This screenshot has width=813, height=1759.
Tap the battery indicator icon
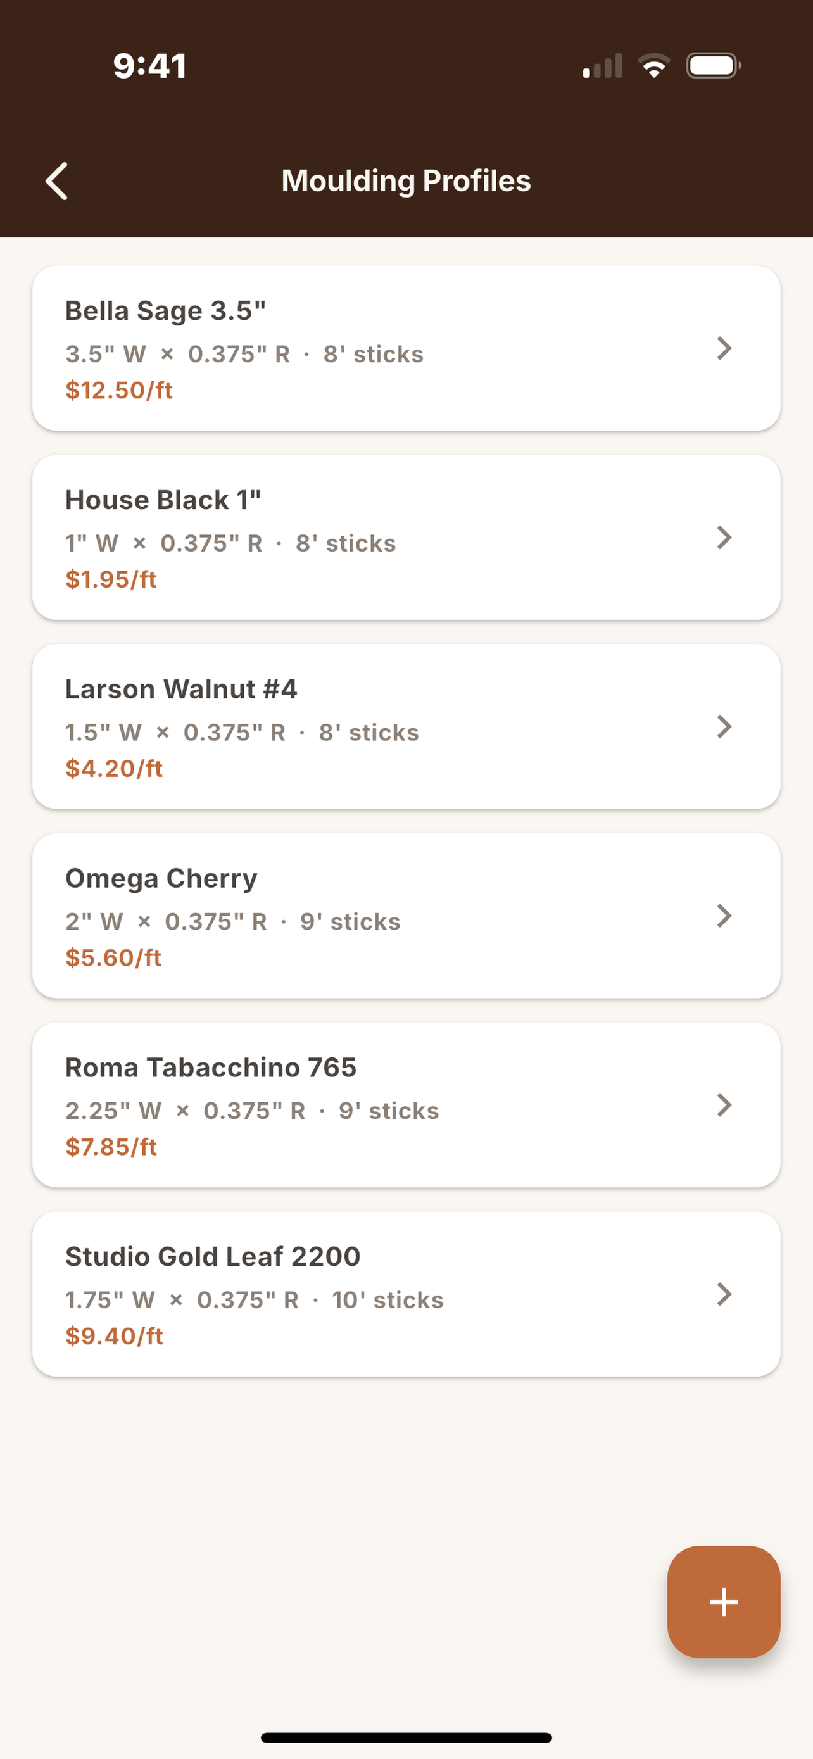pos(714,66)
